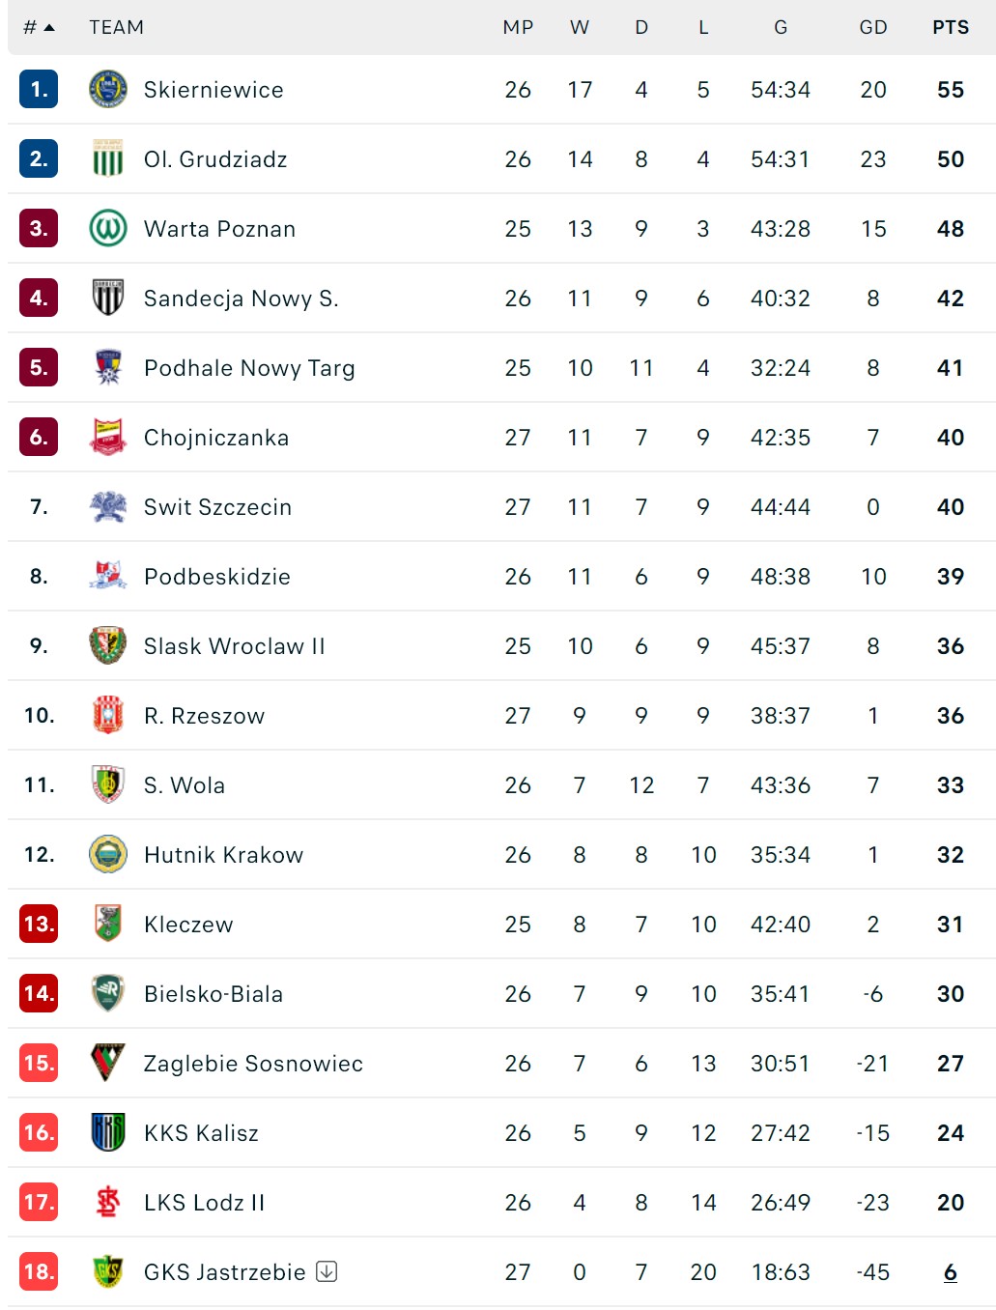Open the Ol. Grudziadz team page
This screenshot has width=996, height=1310.
(215, 159)
